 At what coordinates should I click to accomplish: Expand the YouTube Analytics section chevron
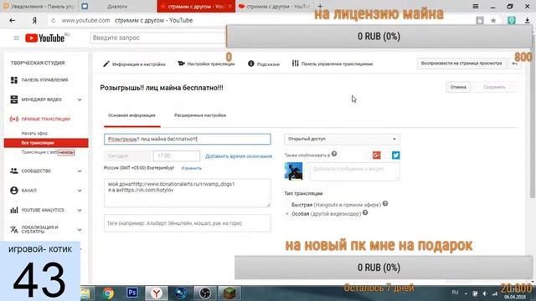80,210
